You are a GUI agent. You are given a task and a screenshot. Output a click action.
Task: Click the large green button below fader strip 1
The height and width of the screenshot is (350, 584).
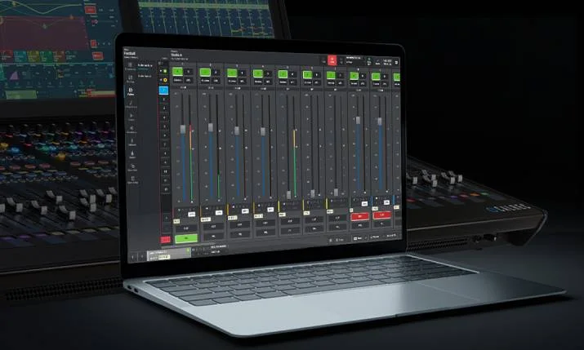point(186,238)
